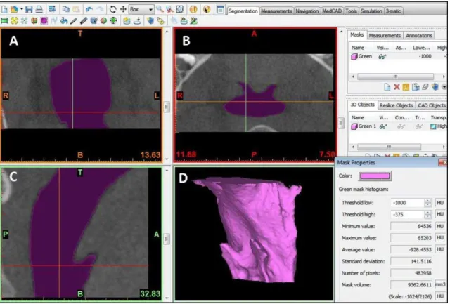Click the masks list right scroll arrow
This screenshot has height=304, width=450.
click(x=444, y=77)
